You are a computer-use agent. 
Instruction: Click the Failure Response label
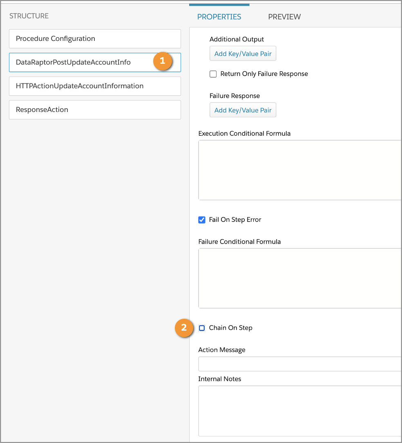[234, 96]
